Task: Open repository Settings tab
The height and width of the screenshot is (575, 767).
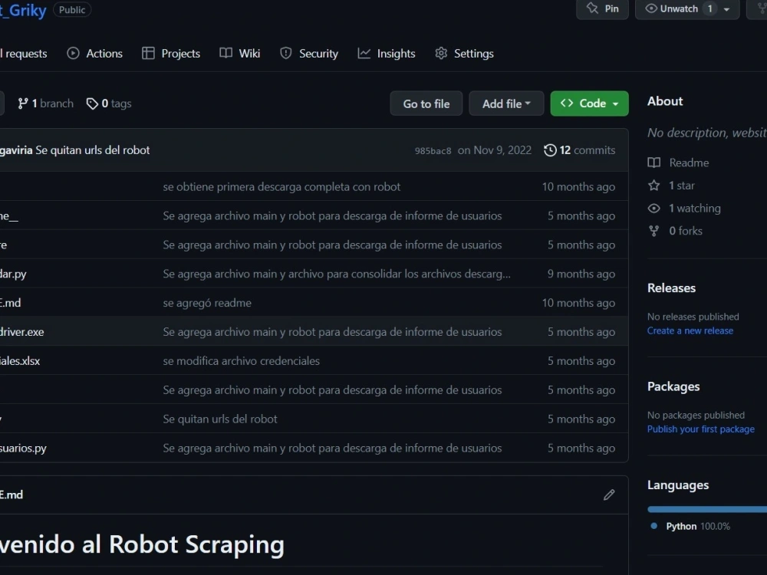Action: (464, 54)
